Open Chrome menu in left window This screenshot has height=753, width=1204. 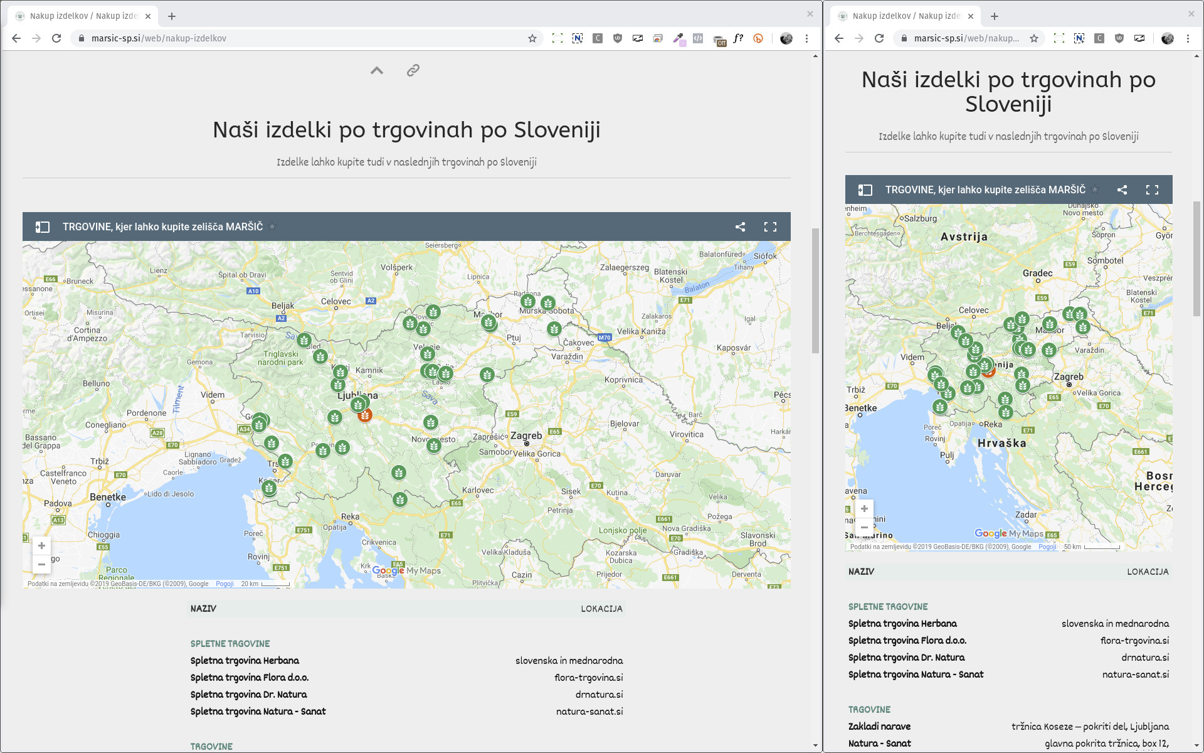[807, 38]
